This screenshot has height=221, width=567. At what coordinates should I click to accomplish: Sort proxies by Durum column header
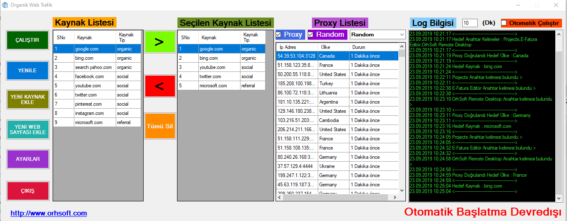pos(374,47)
